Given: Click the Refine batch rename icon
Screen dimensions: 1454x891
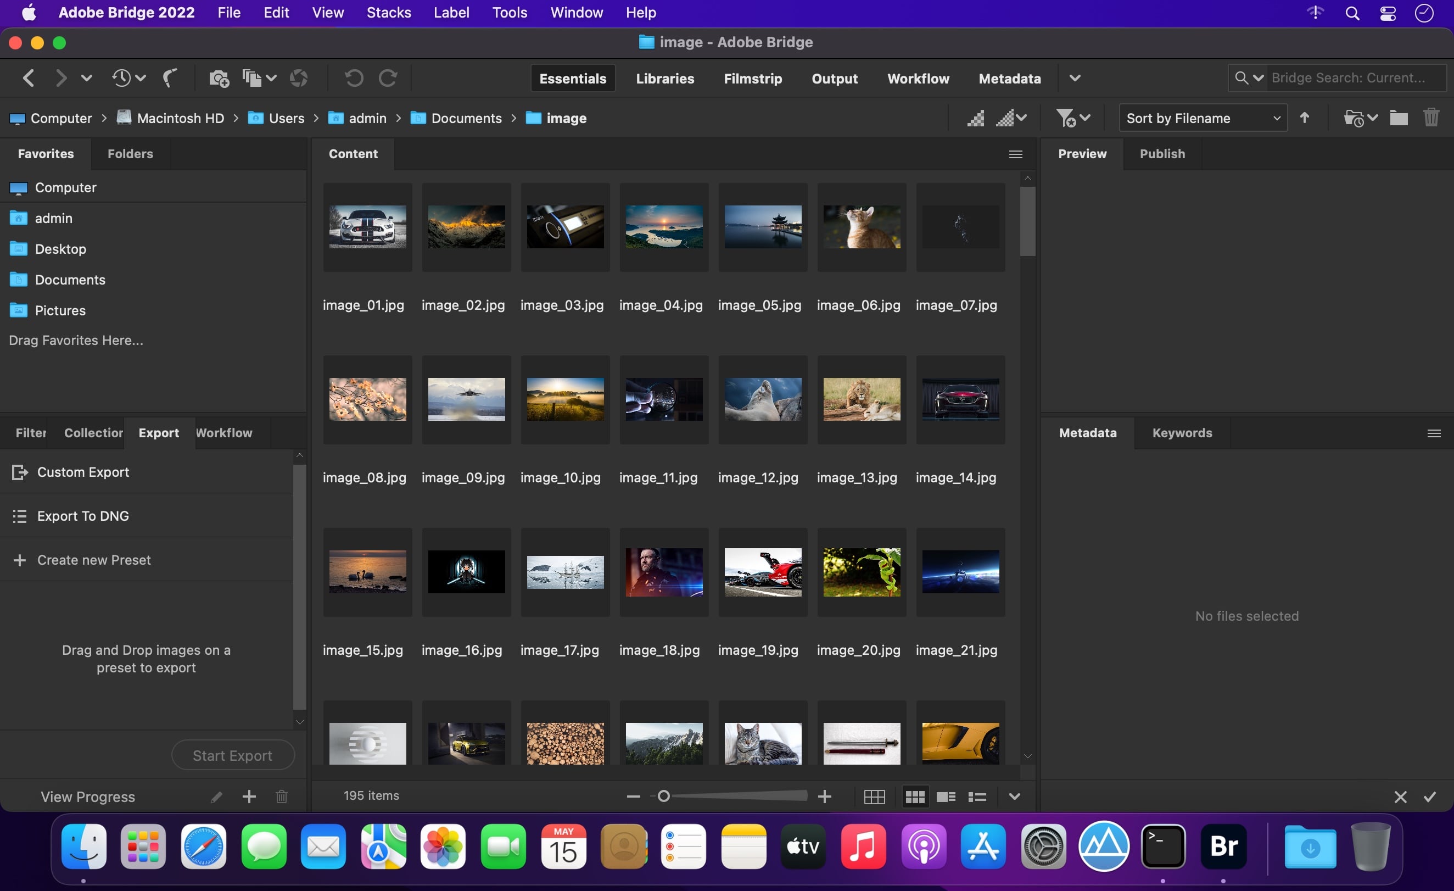Looking at the screenshot, I should 252,78.
